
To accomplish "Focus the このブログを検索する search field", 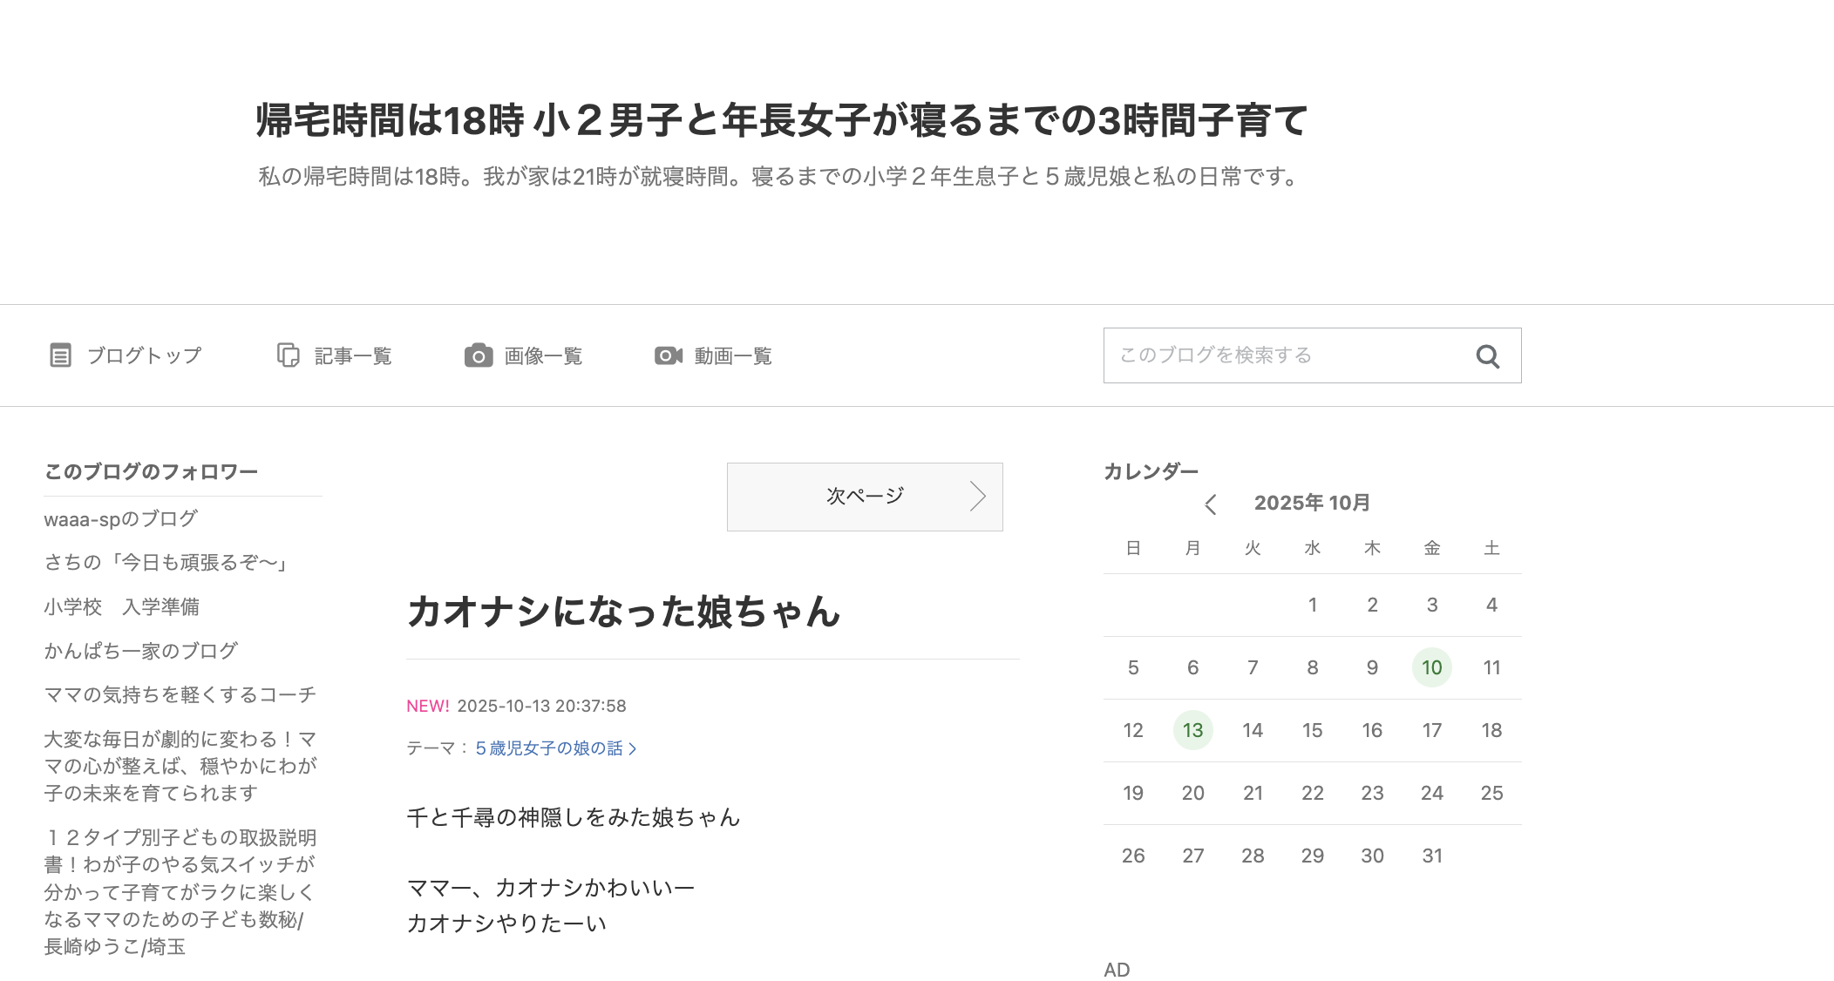I will pos(1281,355).
